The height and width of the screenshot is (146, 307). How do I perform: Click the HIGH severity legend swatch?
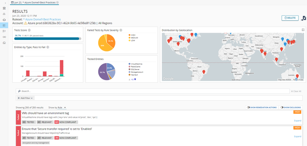(x=129, y=35)
